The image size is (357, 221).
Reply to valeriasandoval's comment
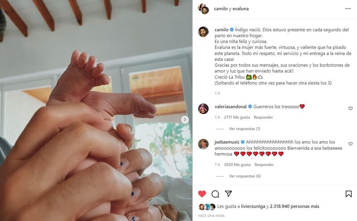click(x=263, y=117)
